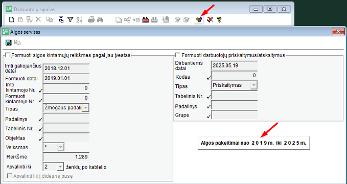Enable Formuoti darbuotojų priskaitymus/atskaitymus checkbox
This screenshot has height=184, width=347.
coord(178,55)
